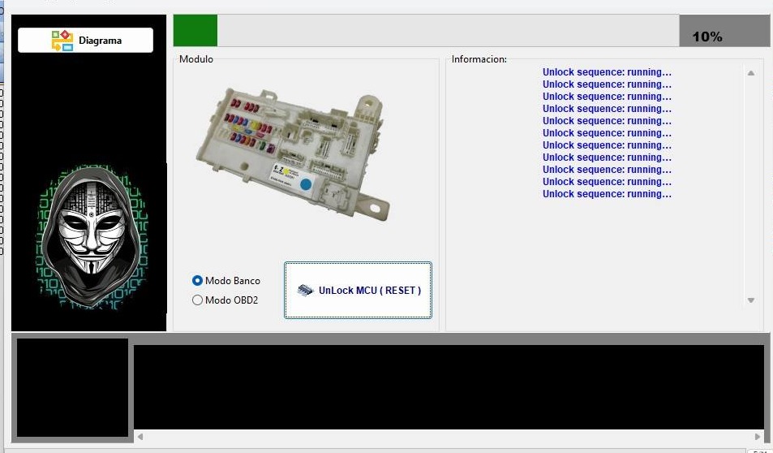
Task: Click the Informacion panel scroll up arrow
Action: (751, 73)
